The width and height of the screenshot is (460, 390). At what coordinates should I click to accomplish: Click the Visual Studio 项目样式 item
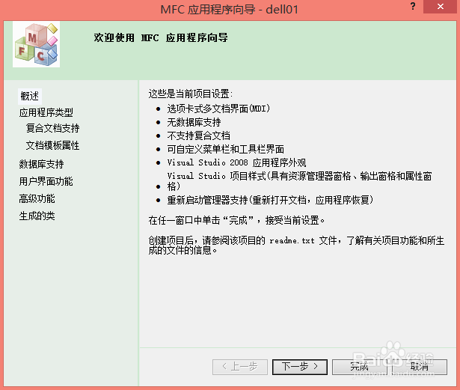(299, 181)
